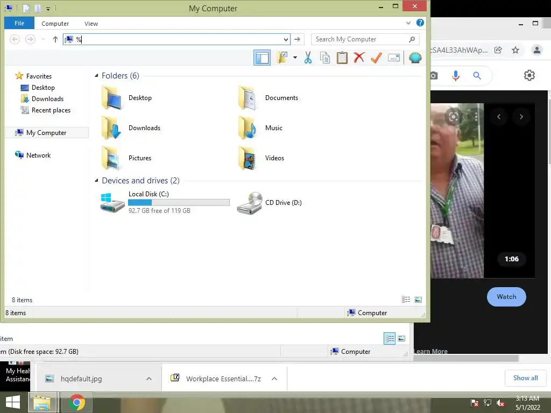This screenshot has height=413, width=551.
Task: Click the Rename toolbar icon
Action: click(x=394, y=58)
